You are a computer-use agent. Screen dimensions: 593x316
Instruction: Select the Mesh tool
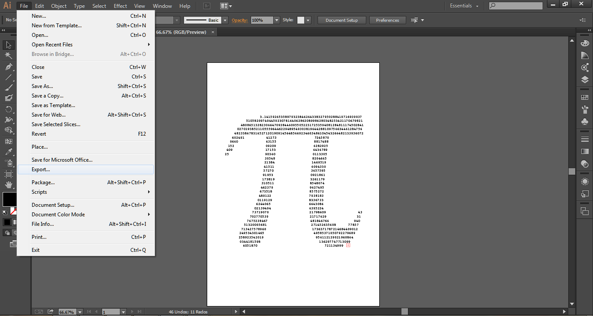point(8,141)
